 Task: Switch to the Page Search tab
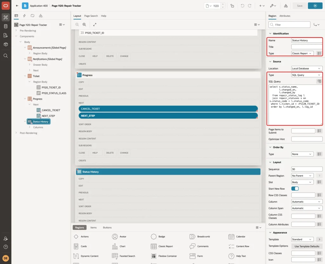coord(91,16)
